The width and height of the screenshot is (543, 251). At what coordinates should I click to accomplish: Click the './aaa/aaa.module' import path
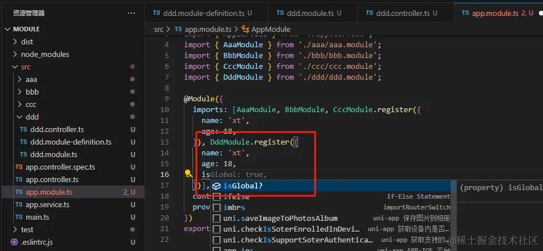pos(337,45)
